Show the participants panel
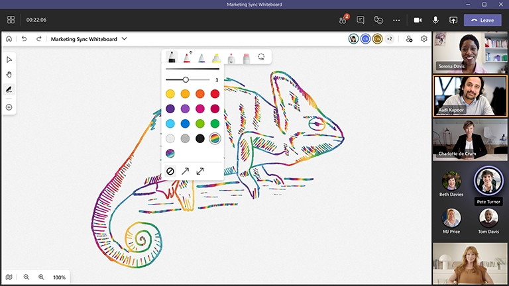This screenshot has width=509, height=286. tap(343, 20)
